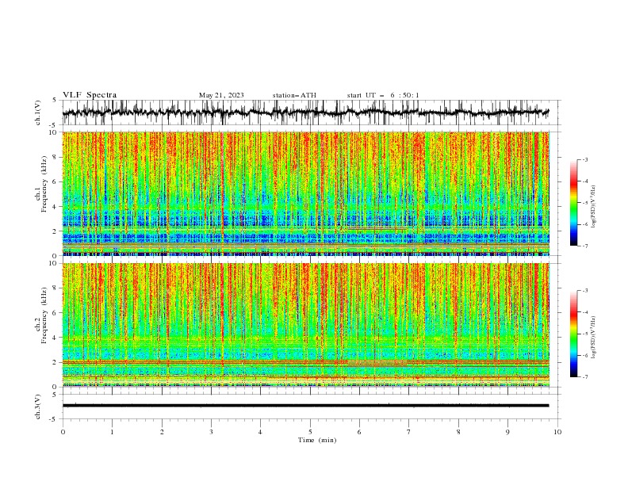Screen dimensions: 628x485
Task: Click time axis tick label '8'
Action: coord(458,432)
